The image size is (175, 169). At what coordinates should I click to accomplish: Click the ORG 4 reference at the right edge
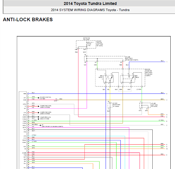(x=164, y=114)
